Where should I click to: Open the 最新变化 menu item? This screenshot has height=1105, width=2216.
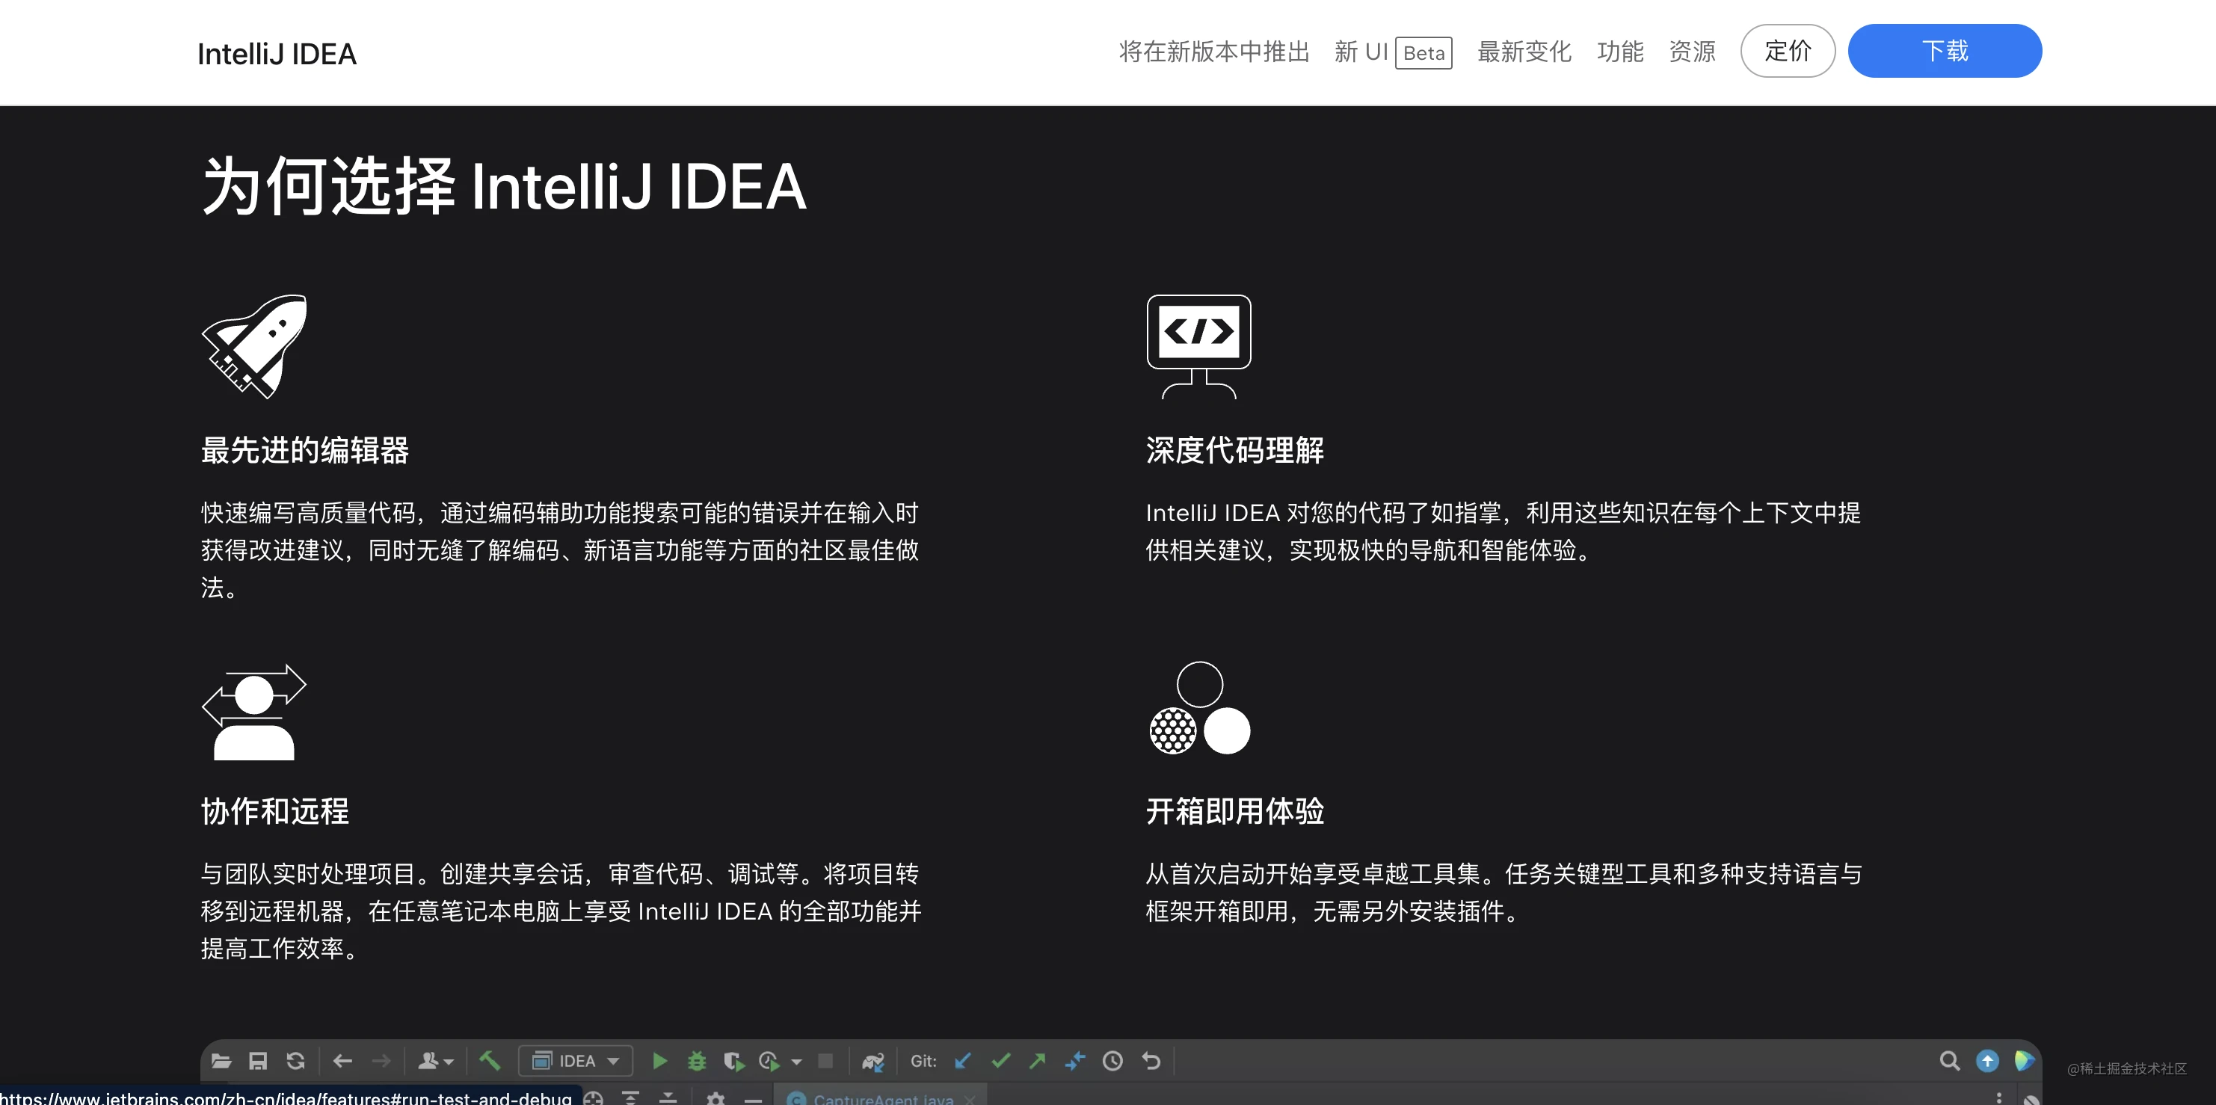pyautogui.click(x=1524, y=52)
